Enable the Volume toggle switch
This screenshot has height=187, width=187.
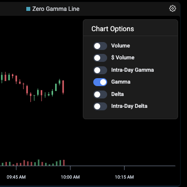[100, 46]
